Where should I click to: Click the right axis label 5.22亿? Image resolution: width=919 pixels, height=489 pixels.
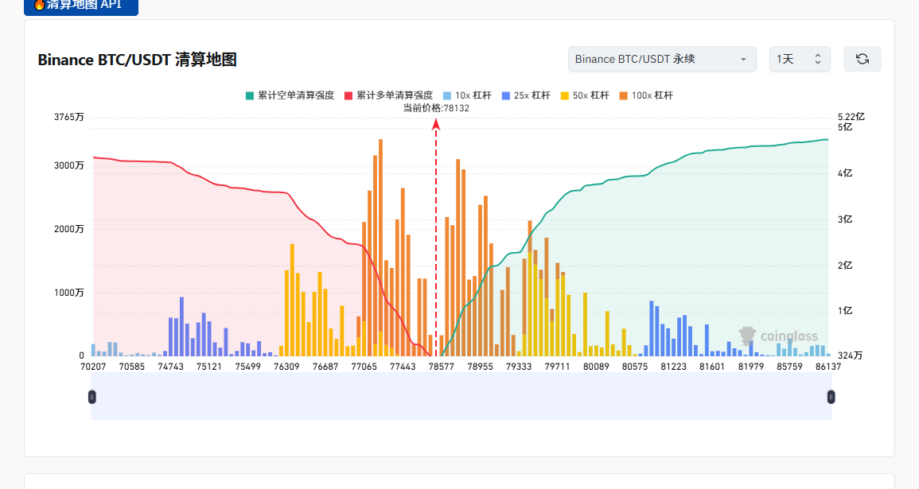[851, 117]
